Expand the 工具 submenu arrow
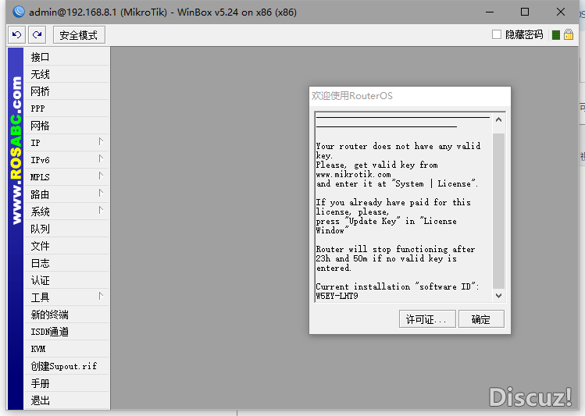Image resolution: width=585 pixels, height=416 pixels. [x=101, y=297]
